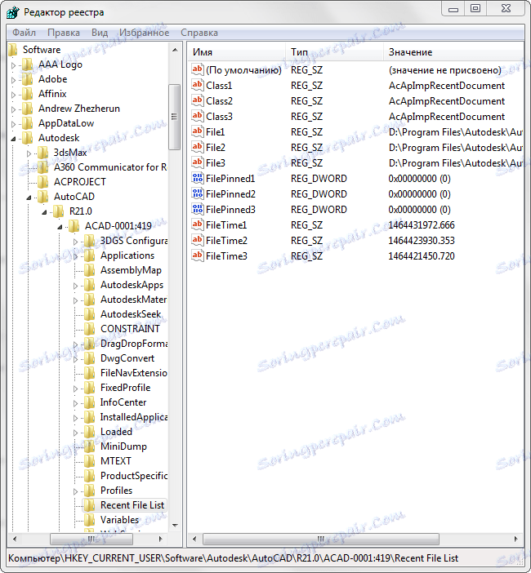
Task: Click the string icon of Class2 value
Action: (x=197, y=100)
